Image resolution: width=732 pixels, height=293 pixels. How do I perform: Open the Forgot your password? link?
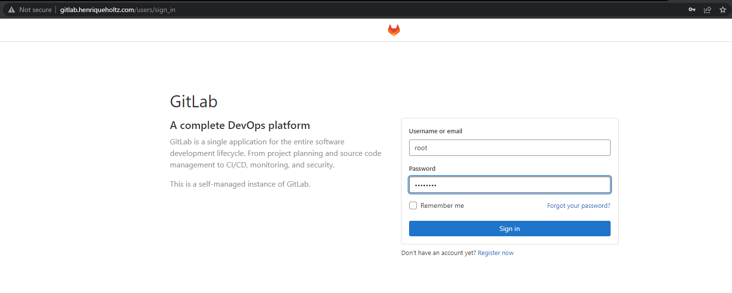click(x=579, y=205)
